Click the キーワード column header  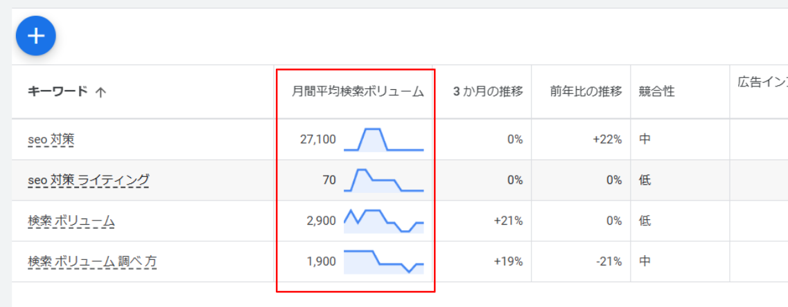click(x=58, y=91)
